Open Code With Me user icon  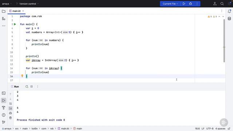point(215,4)
